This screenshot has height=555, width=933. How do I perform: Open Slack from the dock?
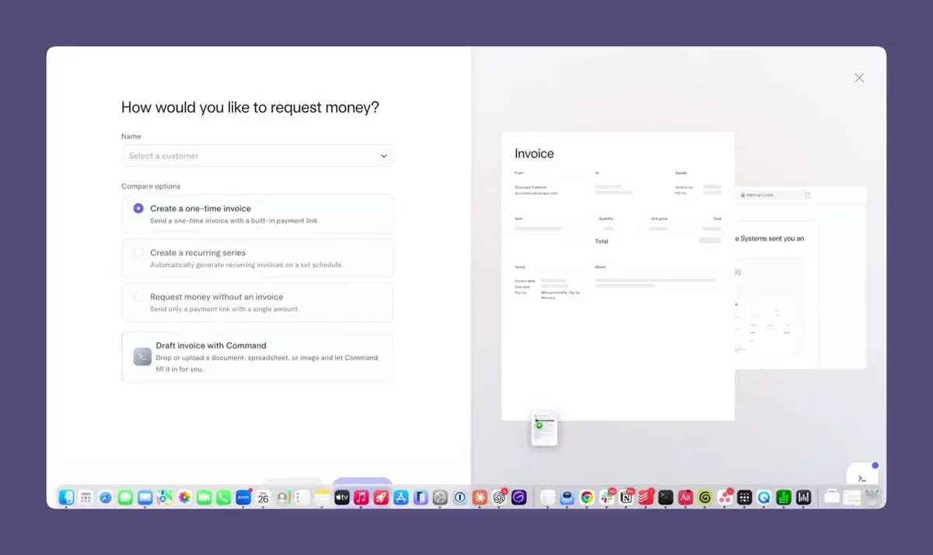pos(606,497)
